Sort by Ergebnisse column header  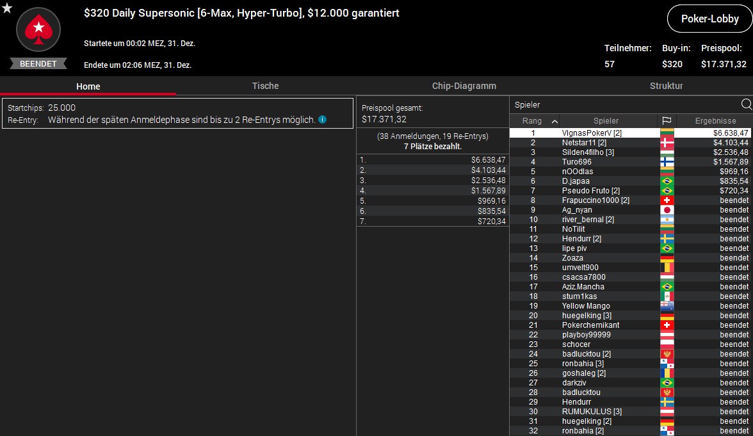tap(715, 121)
